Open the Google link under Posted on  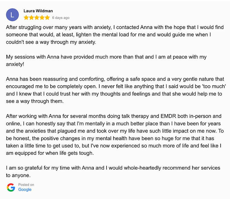25,189
